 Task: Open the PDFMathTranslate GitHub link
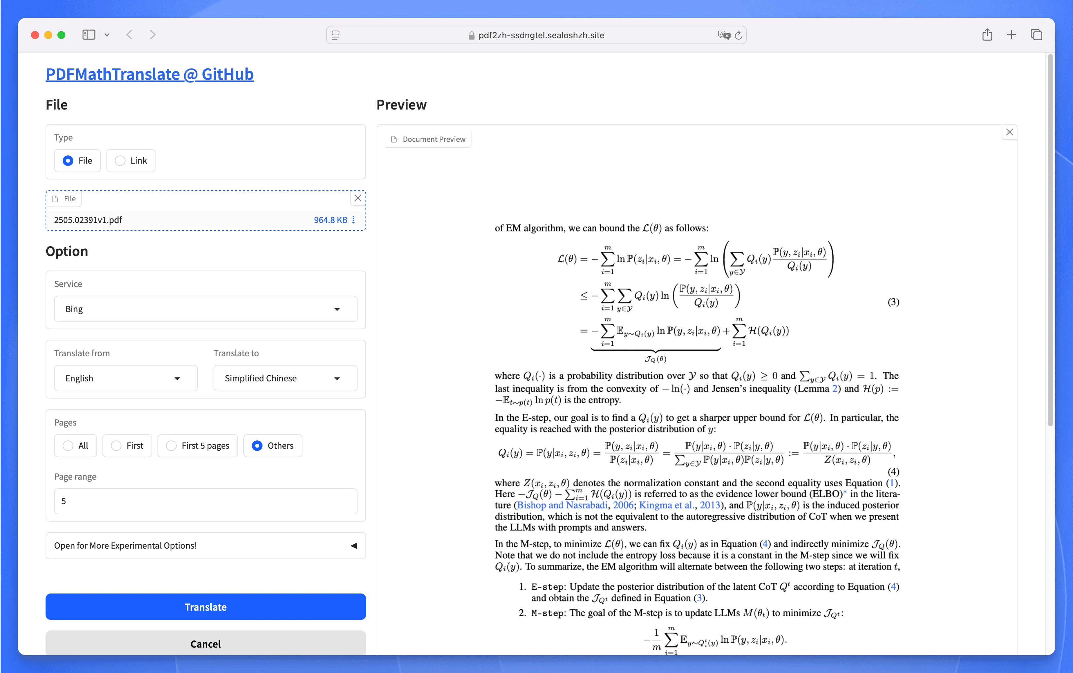pos(149,74)
